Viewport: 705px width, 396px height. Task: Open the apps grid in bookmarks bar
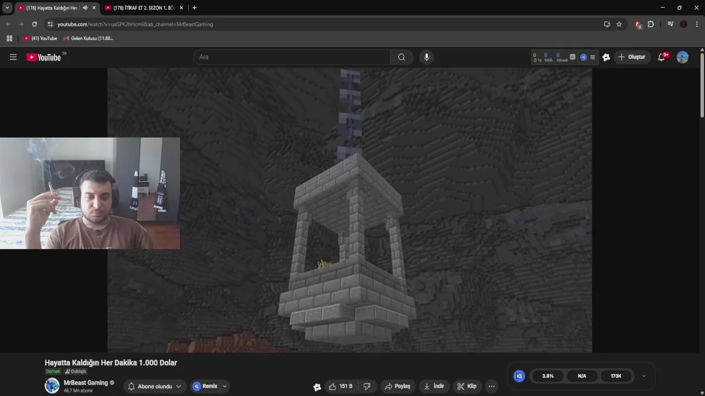pyautogui.click(x=9, y=38)
